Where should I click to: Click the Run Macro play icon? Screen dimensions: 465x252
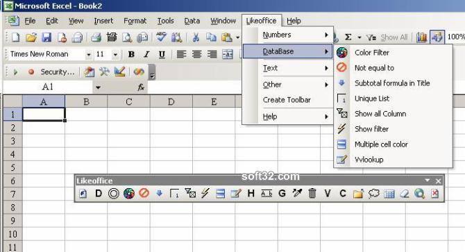point(15,72)
